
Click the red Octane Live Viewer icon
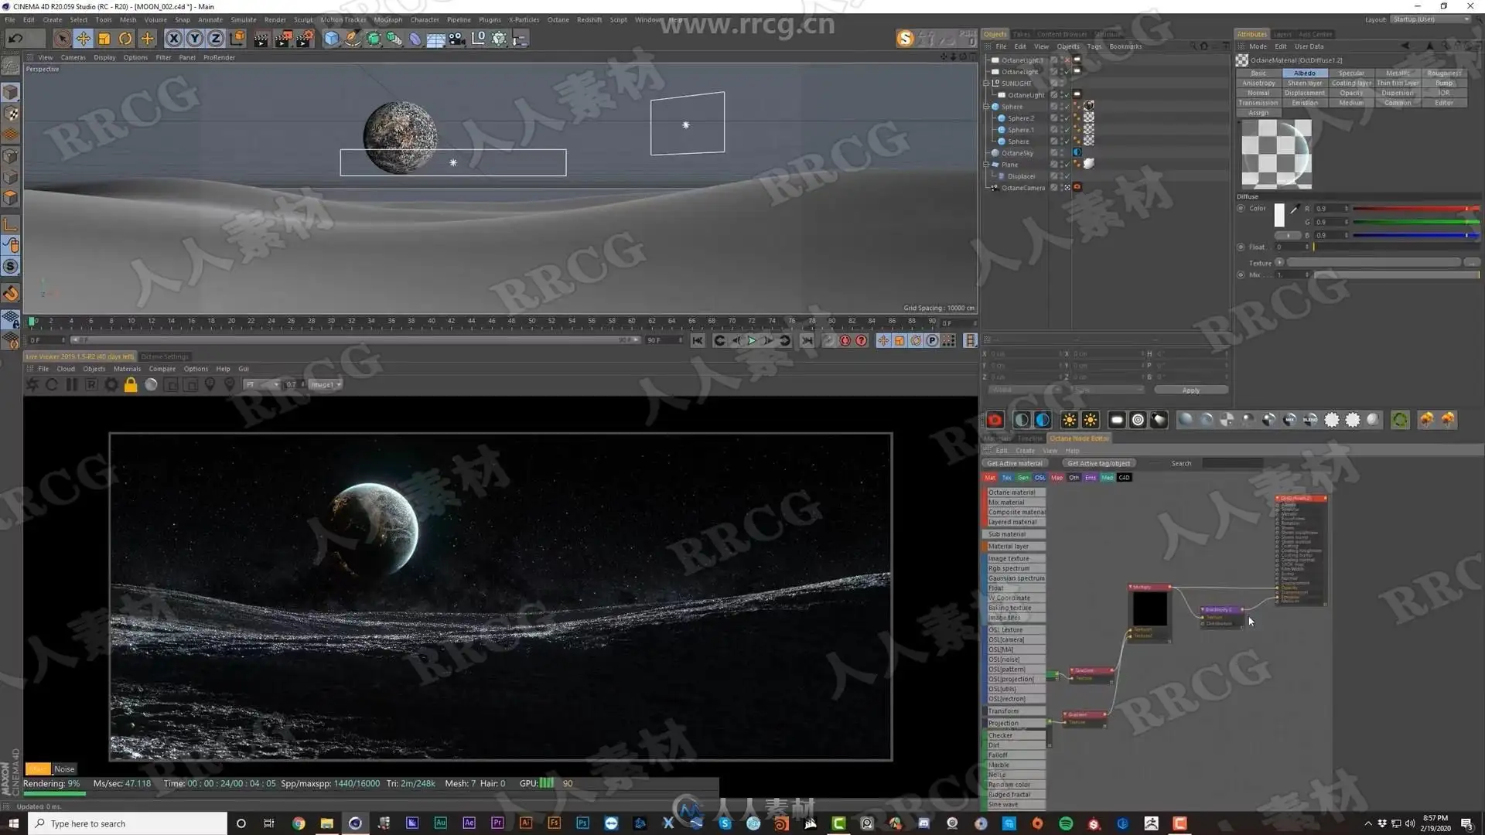995,420
